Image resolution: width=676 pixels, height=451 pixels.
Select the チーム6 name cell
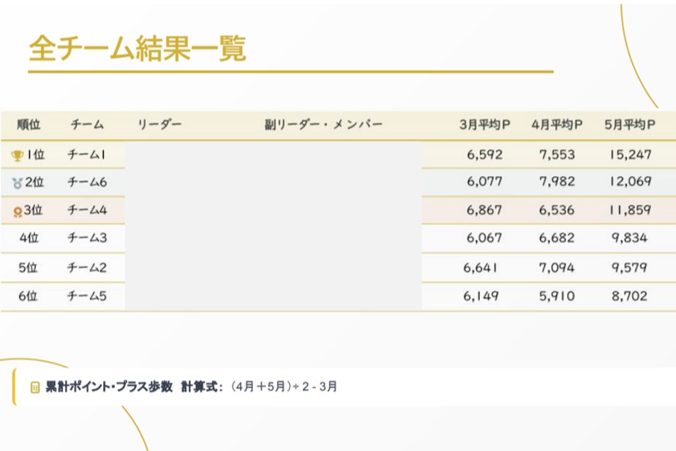pyautogui.click(x=87, y=182)
